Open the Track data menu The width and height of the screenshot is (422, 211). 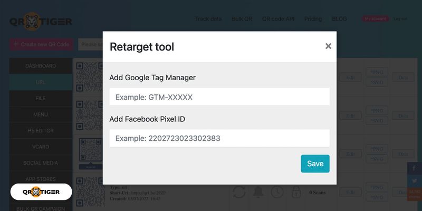pos(208,19)
